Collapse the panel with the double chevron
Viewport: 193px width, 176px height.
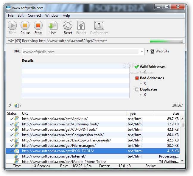click(10, 105)
